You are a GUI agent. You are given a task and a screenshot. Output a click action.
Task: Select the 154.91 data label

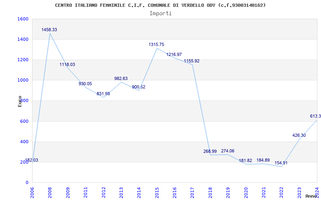[x=281, y=163]
